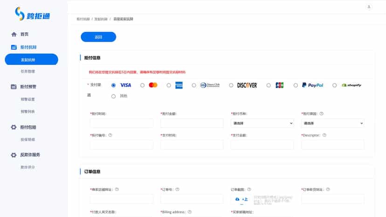386x217 pixels.
Task: Select the JCB radio button
Action: point(269,85)
